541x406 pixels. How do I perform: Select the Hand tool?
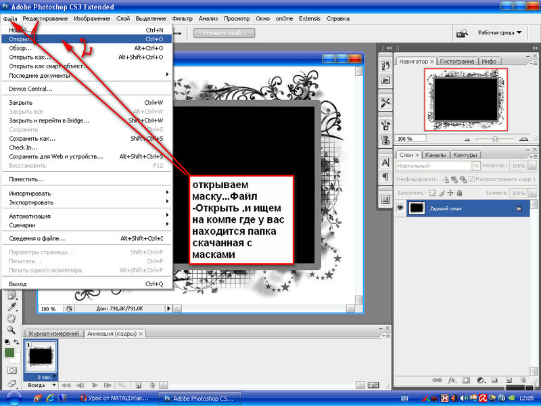[x=11, y=318]
